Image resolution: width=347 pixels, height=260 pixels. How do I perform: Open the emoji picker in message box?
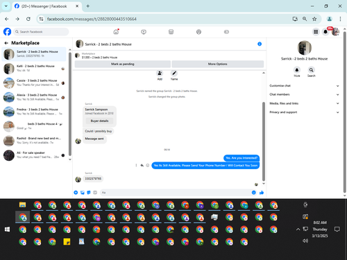coord(254,193)
